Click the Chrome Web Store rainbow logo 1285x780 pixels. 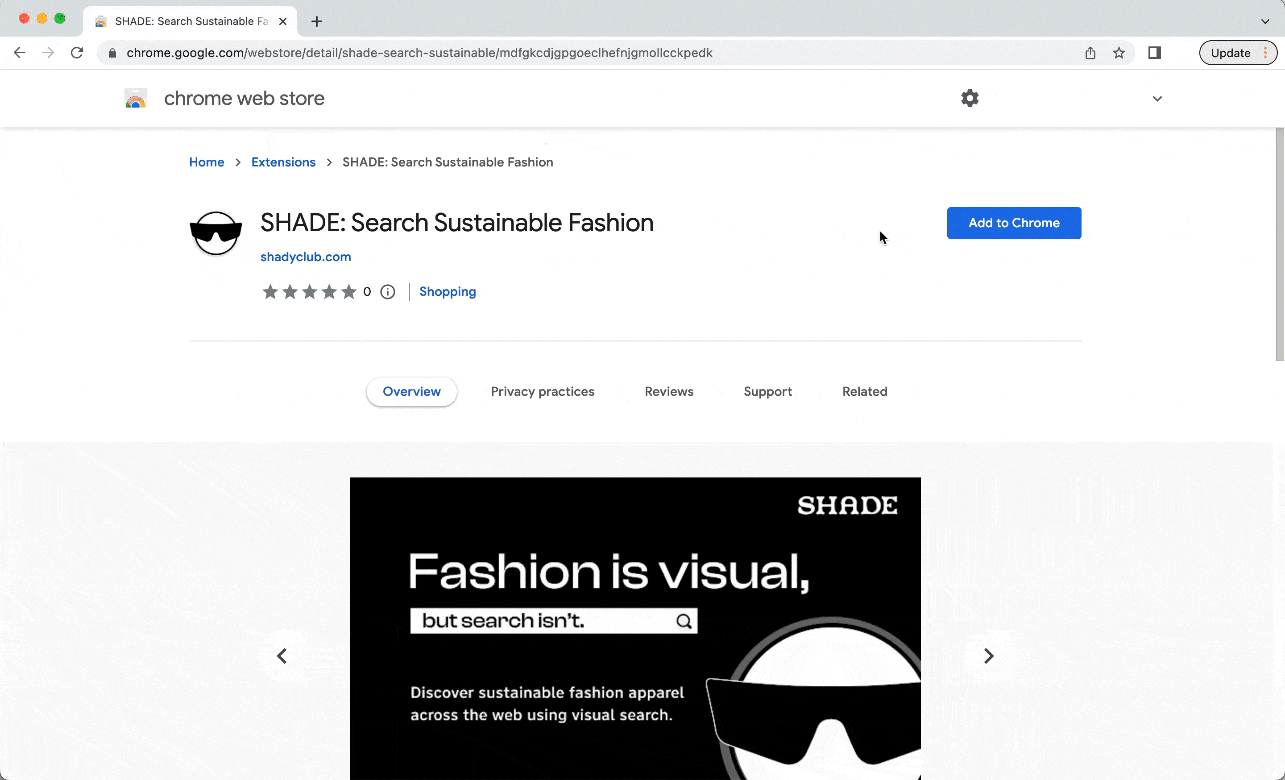(136, 98)
